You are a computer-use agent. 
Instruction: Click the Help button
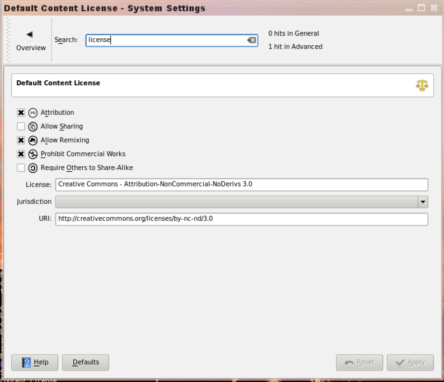click(35, 362)
